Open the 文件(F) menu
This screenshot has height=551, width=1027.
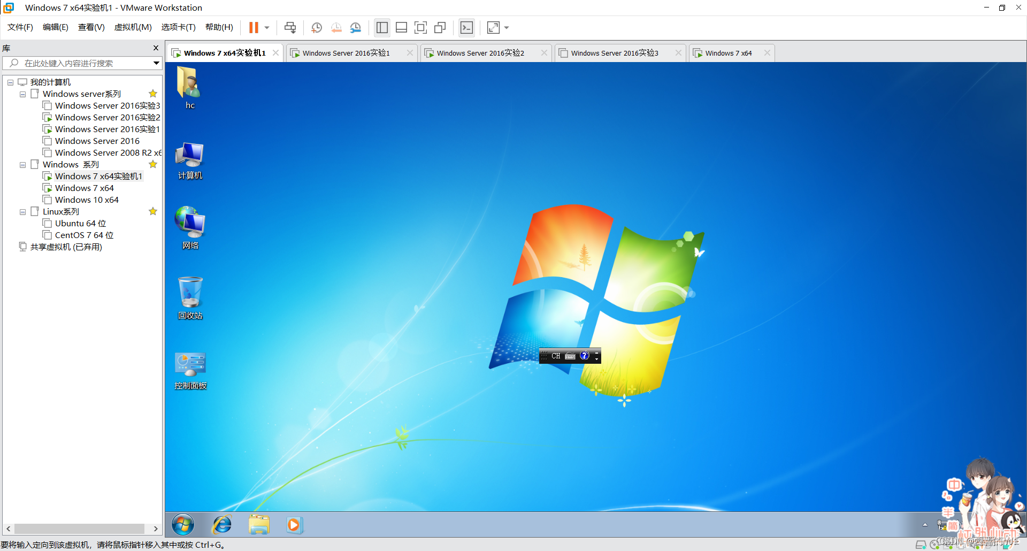tap(20, 27)
